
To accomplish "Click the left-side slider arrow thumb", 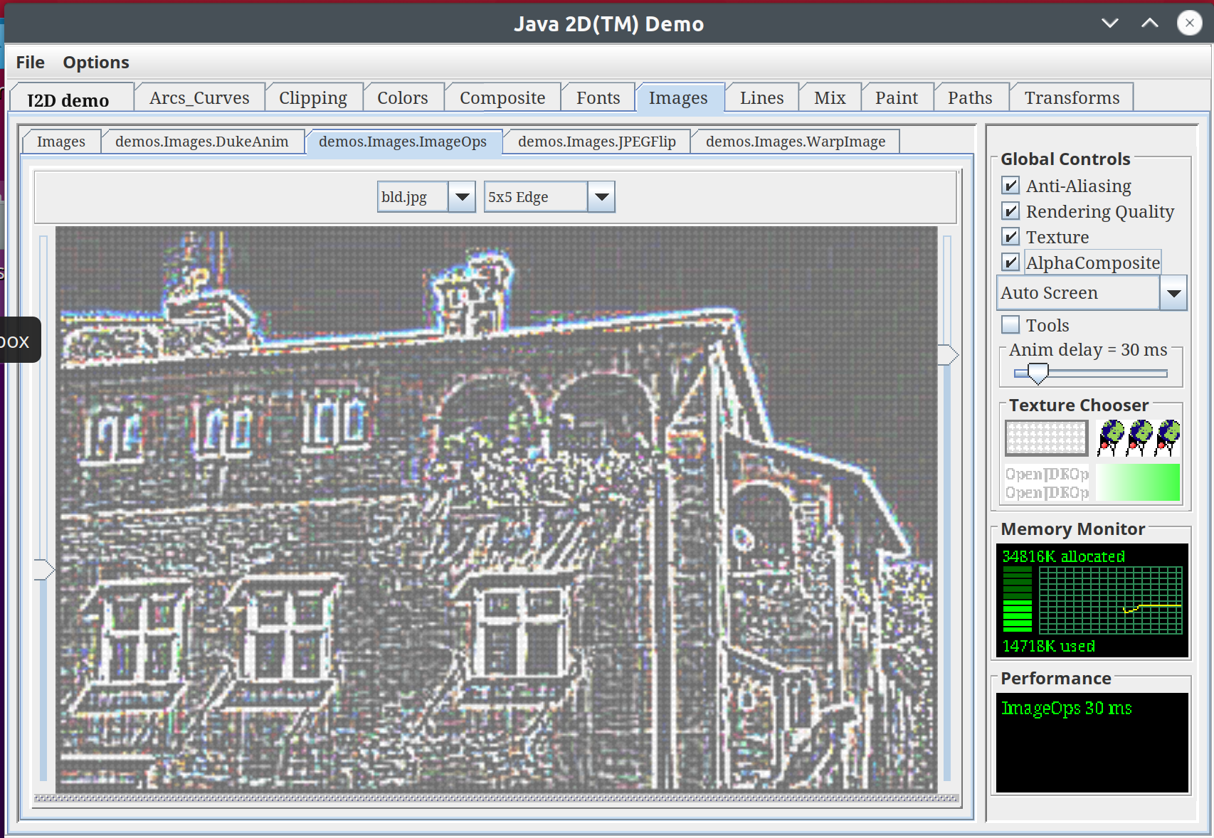I will 44,570.
